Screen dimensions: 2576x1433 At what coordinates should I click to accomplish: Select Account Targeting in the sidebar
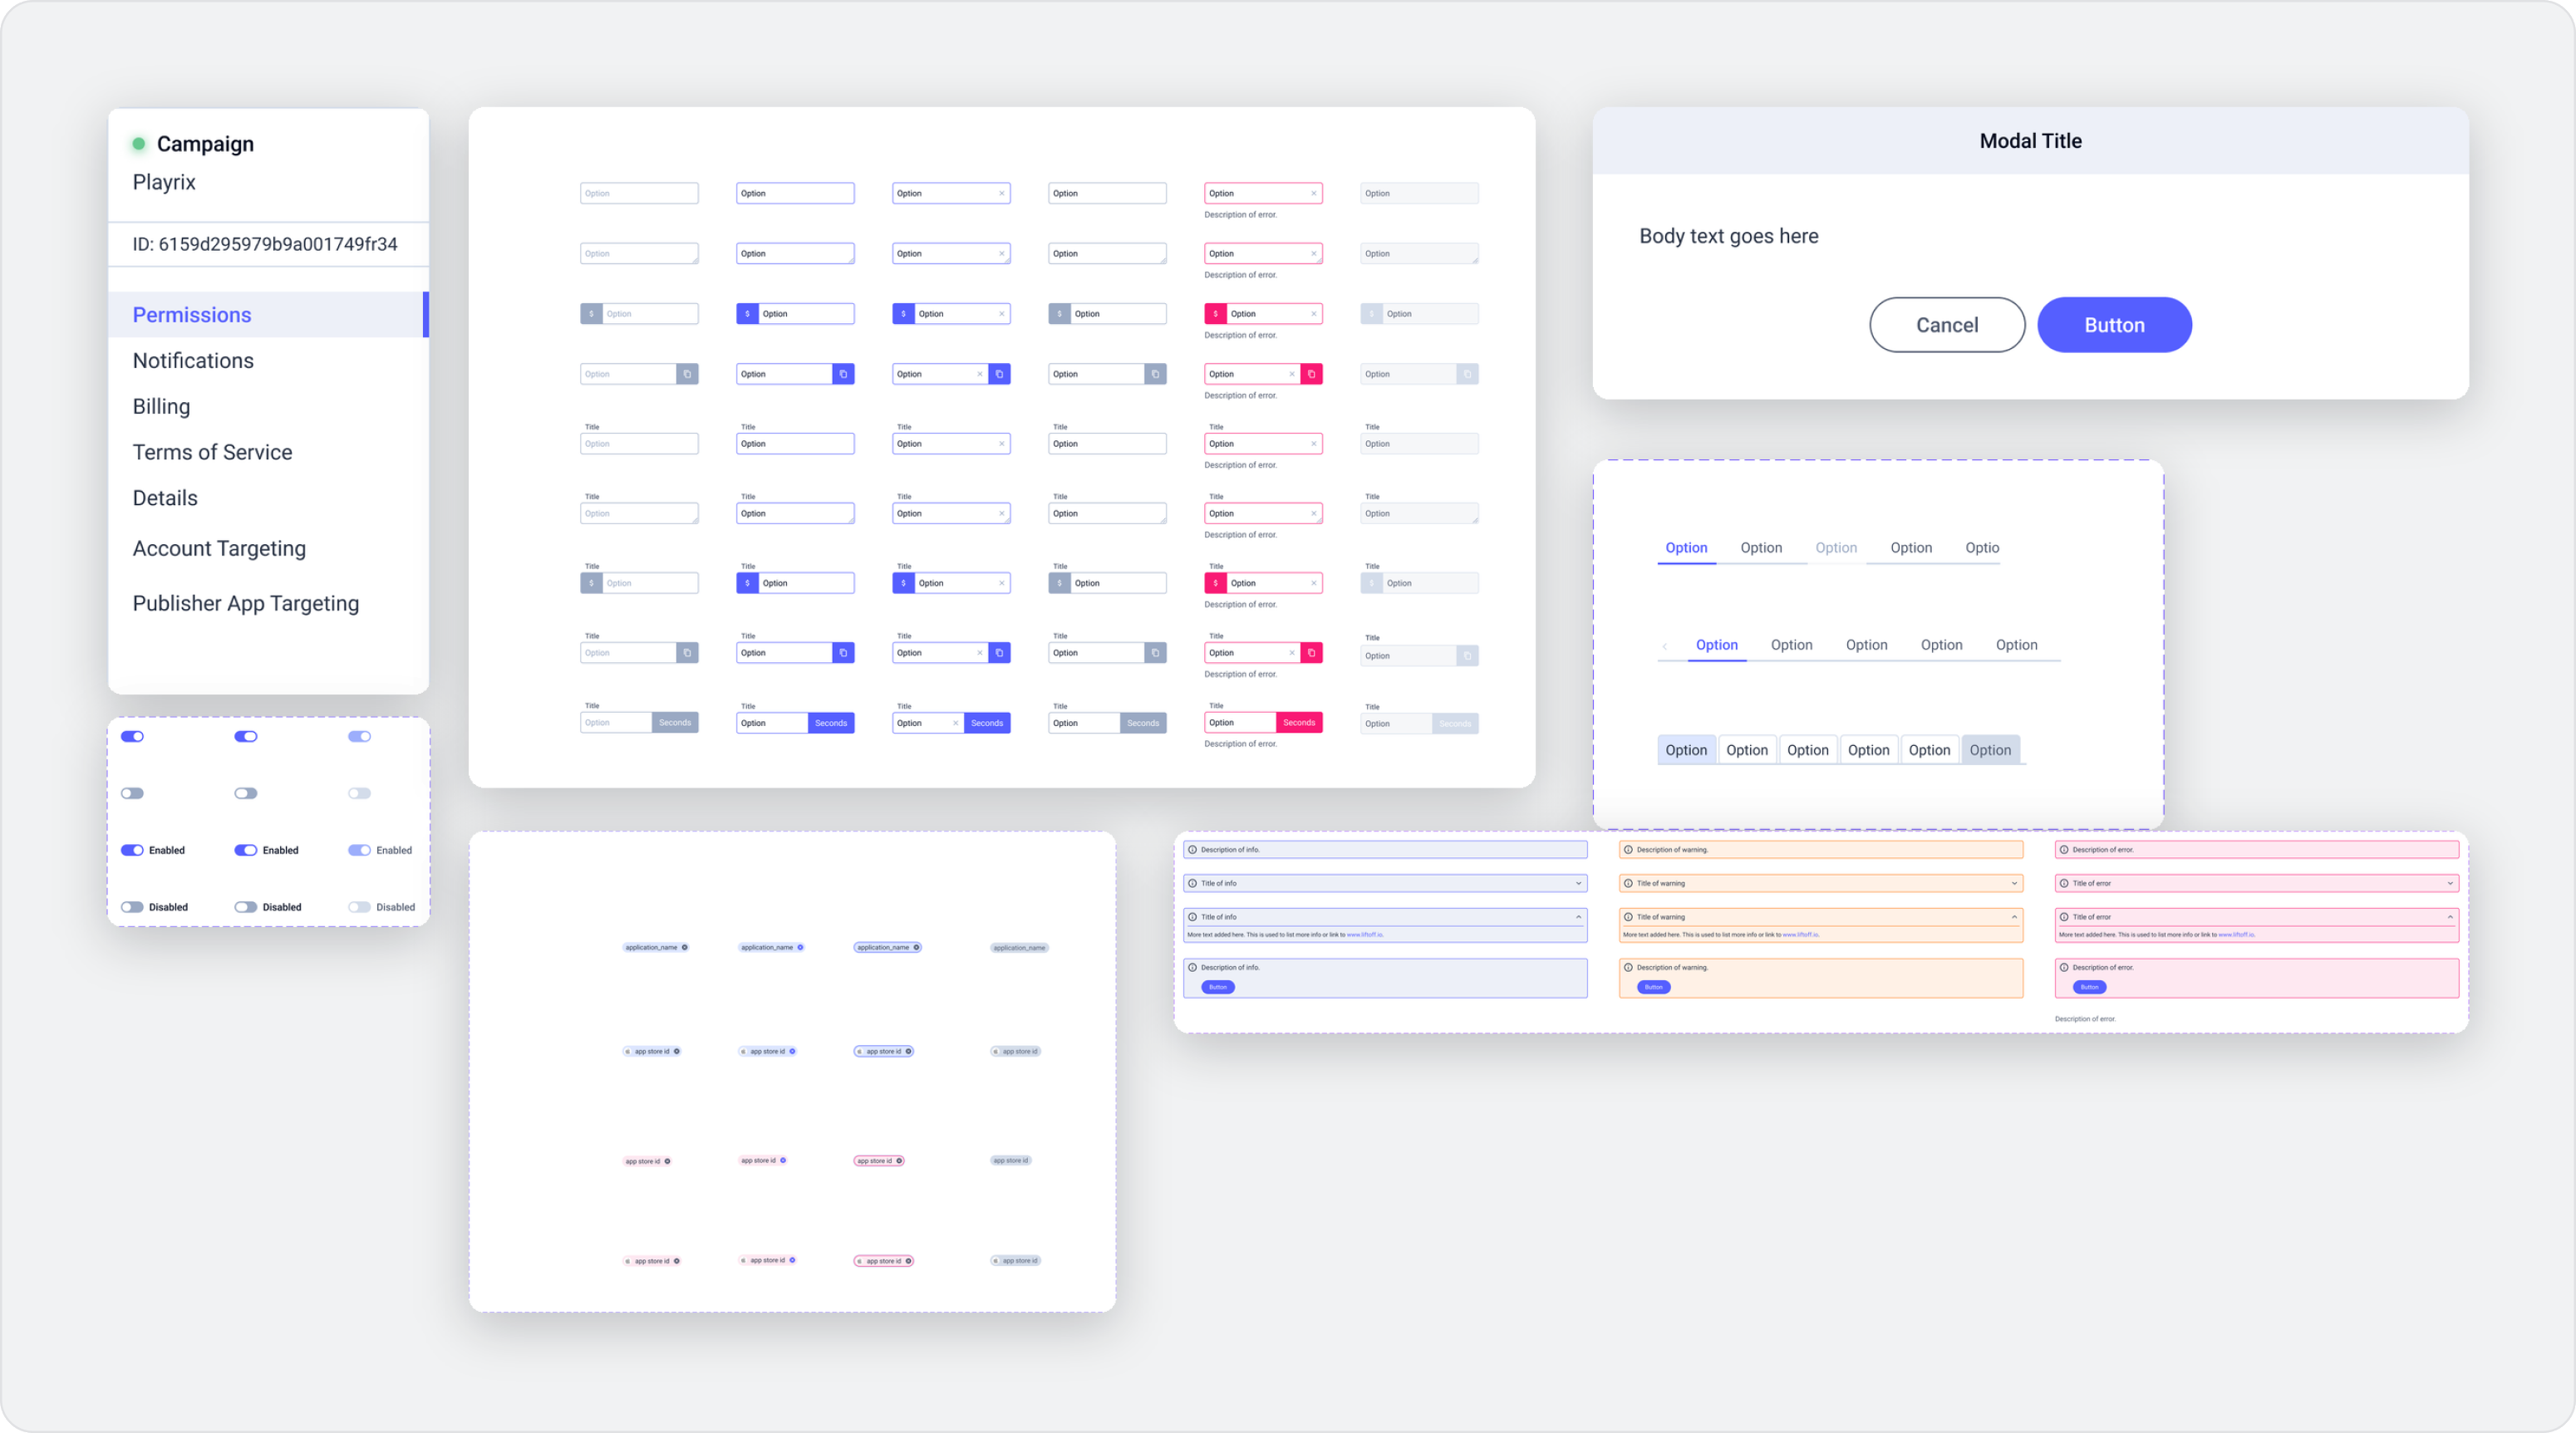click(x=219, y=549)
